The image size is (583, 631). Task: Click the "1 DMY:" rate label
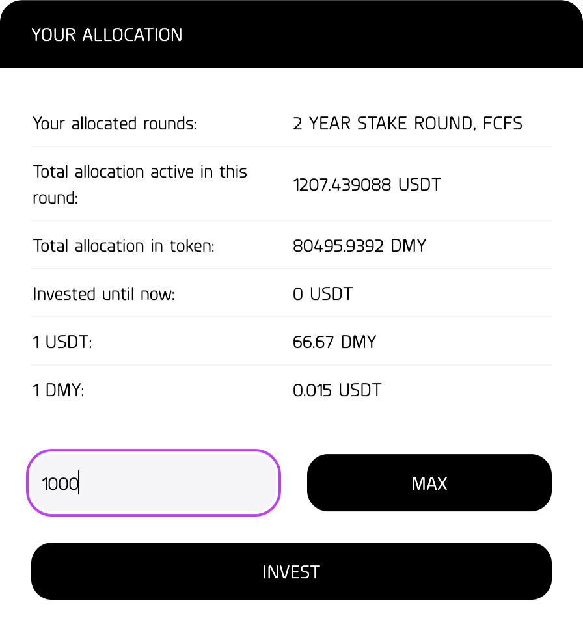click(59, 390)
